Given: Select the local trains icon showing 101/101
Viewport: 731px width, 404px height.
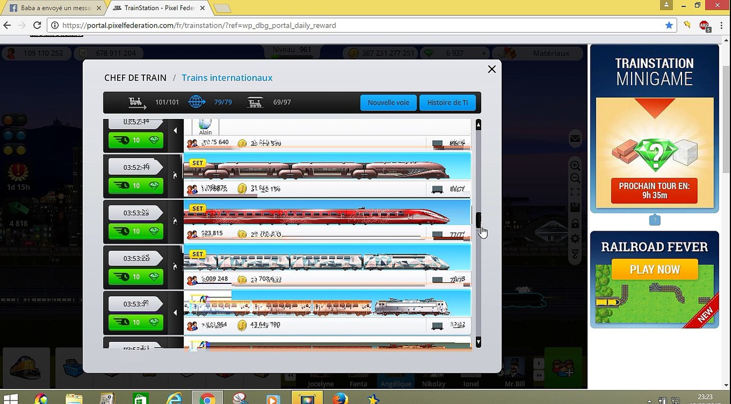Looking at the screenshot, I should tap(137, 102).
